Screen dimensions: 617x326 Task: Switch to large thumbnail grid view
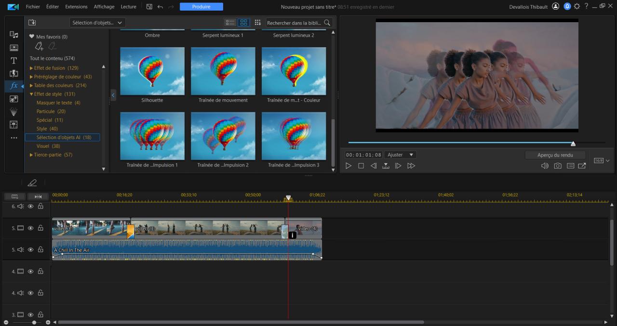click(243, 23)
